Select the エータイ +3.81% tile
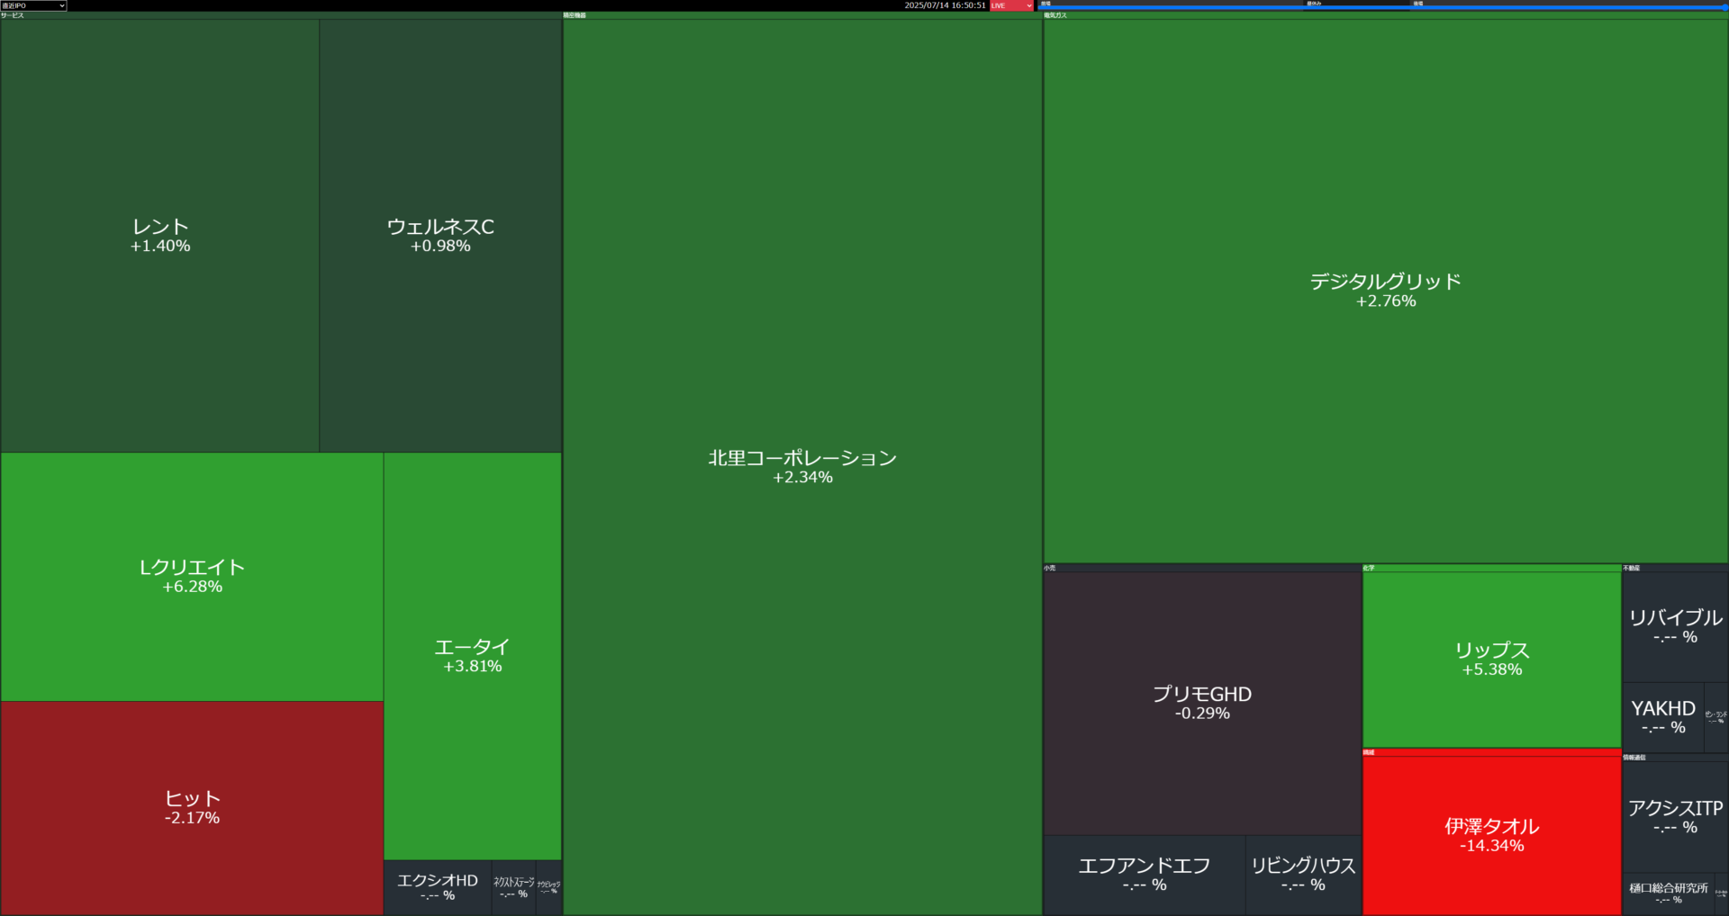This screenshot has height=916, width=1729. coord(473,656)
